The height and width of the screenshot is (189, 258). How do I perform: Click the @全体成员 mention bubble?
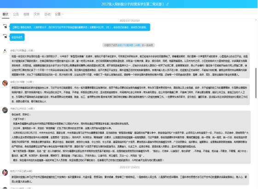(17, 37)
